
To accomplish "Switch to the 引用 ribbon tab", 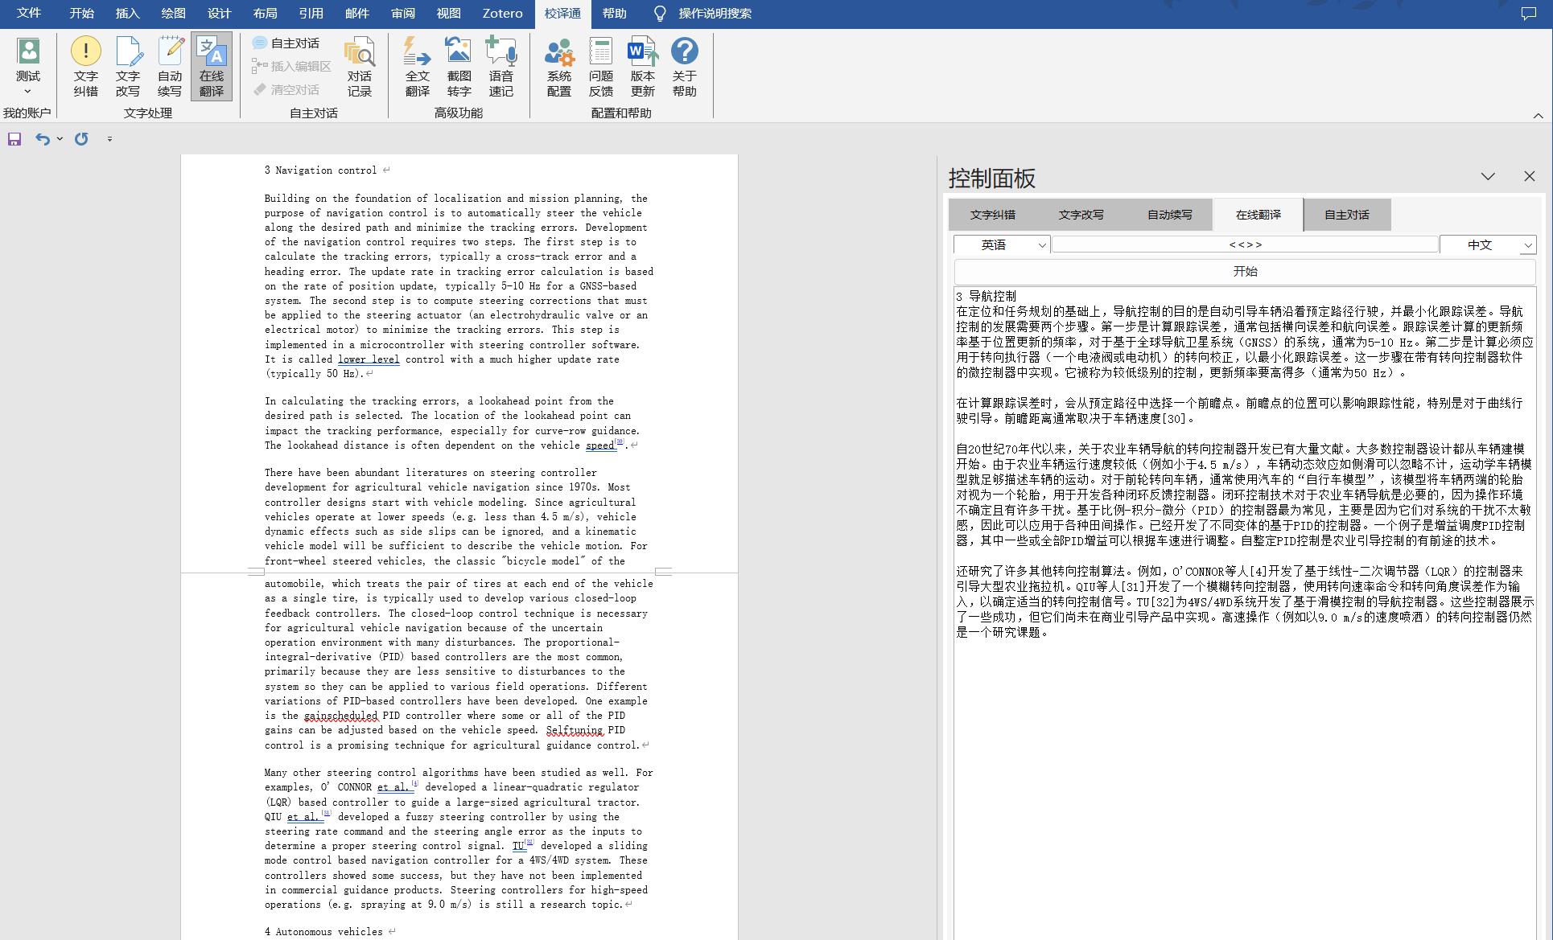I will 311,14.
